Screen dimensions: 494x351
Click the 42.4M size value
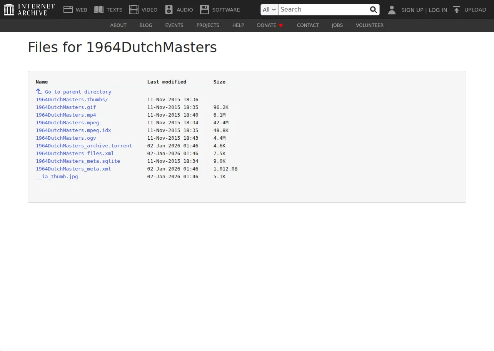click(221, 123)
